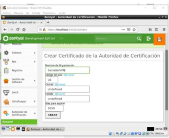
Task: Open the Firefox library icon
Action: point(150,30)
